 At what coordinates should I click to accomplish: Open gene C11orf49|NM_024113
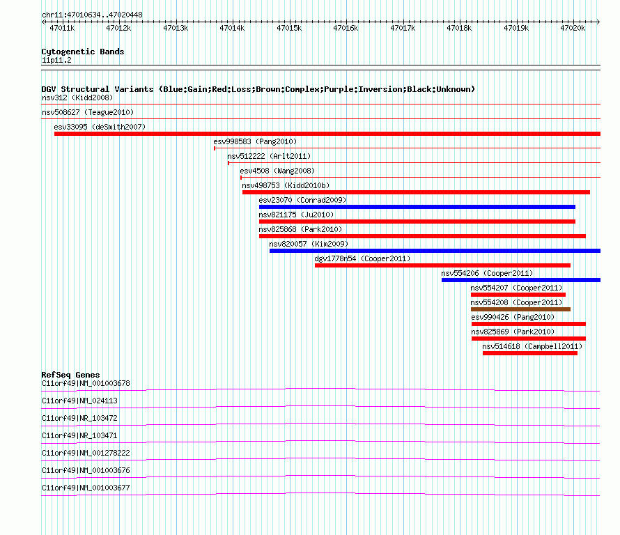[x=79, y=401]
